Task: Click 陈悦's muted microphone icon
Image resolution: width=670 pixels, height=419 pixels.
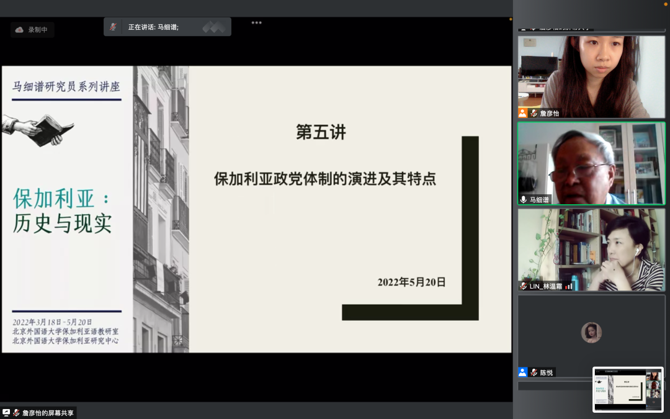Action: 534,372
